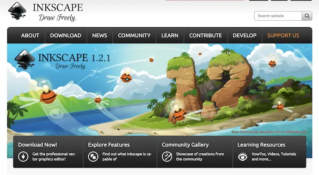Open the Download menu
The image size is (319, 175).
[66, 36]
